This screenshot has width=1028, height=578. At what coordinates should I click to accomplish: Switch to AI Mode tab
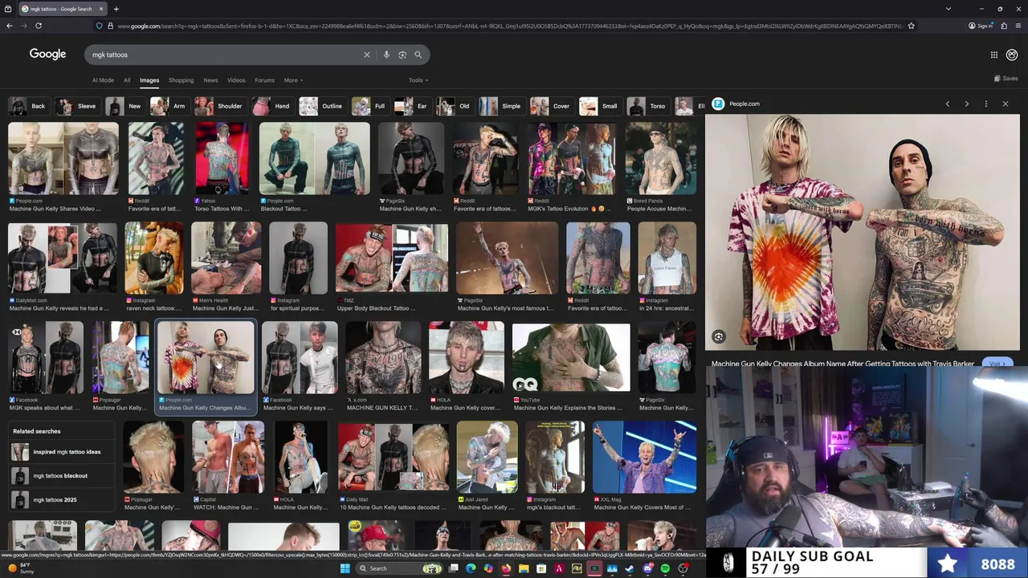(103, 80)
